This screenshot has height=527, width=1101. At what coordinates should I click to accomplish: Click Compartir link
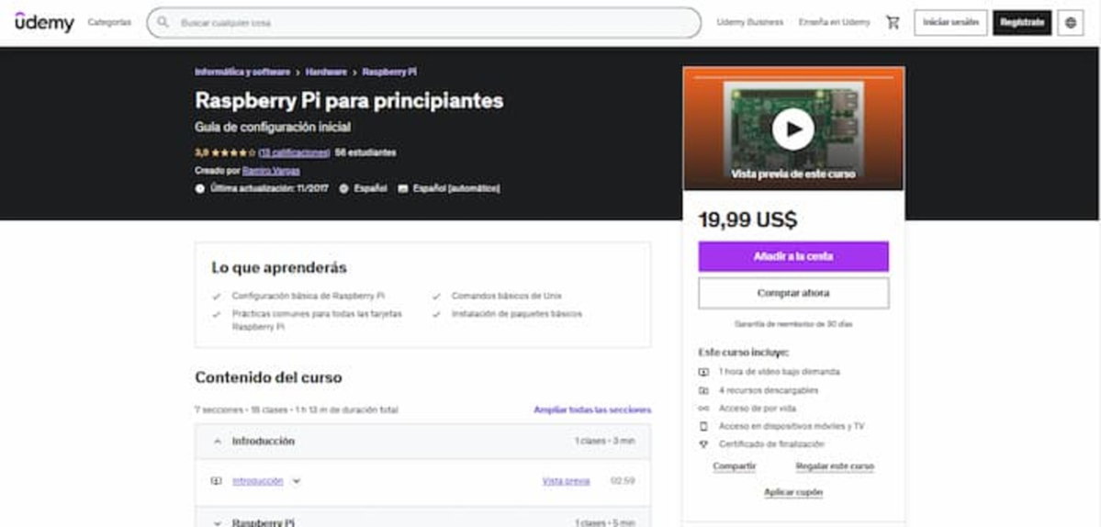(734, 466)
